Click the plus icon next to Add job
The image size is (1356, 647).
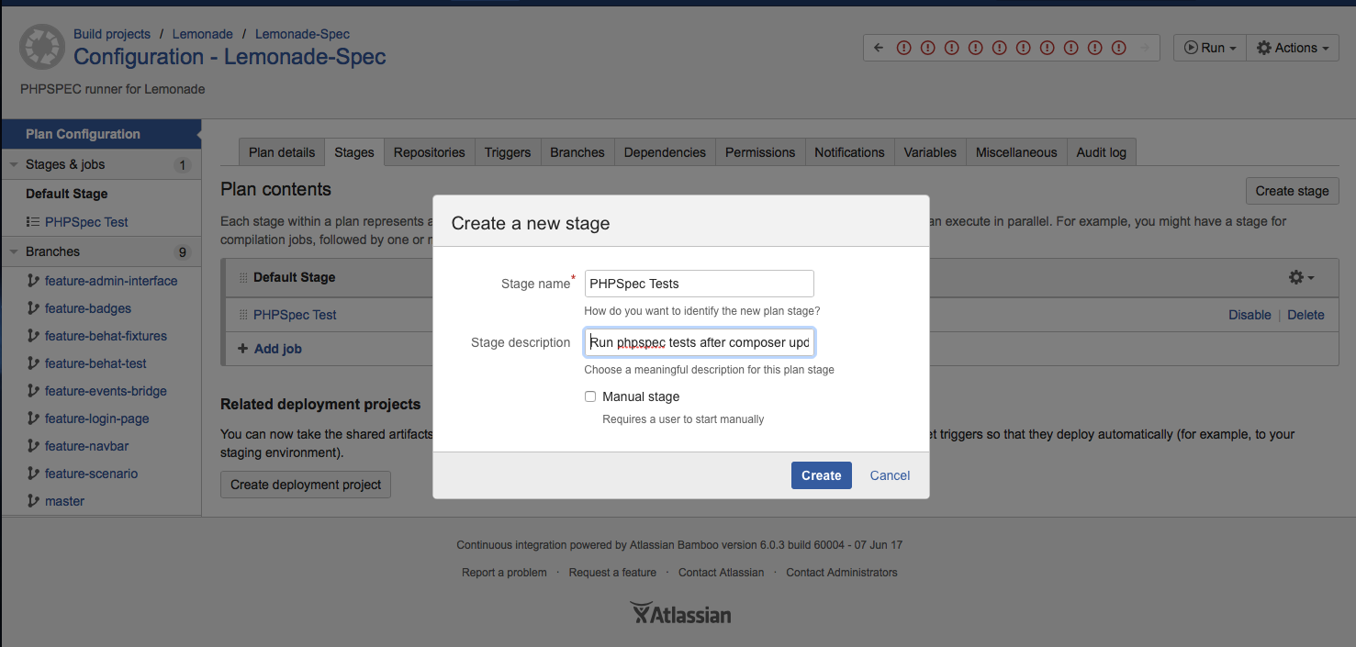click(242, 349)
